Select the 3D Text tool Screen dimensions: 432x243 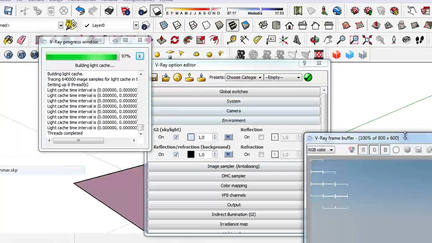[297, 40]
